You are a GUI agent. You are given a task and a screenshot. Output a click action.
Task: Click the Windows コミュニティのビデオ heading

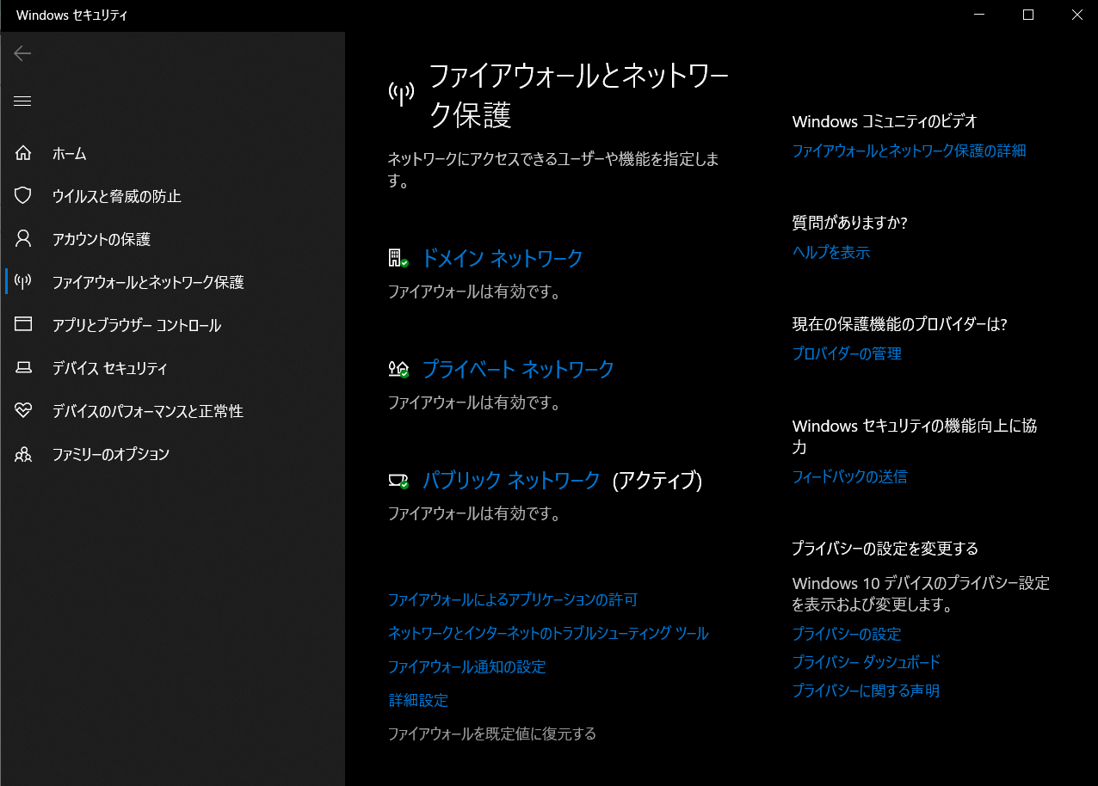(885, 121)
